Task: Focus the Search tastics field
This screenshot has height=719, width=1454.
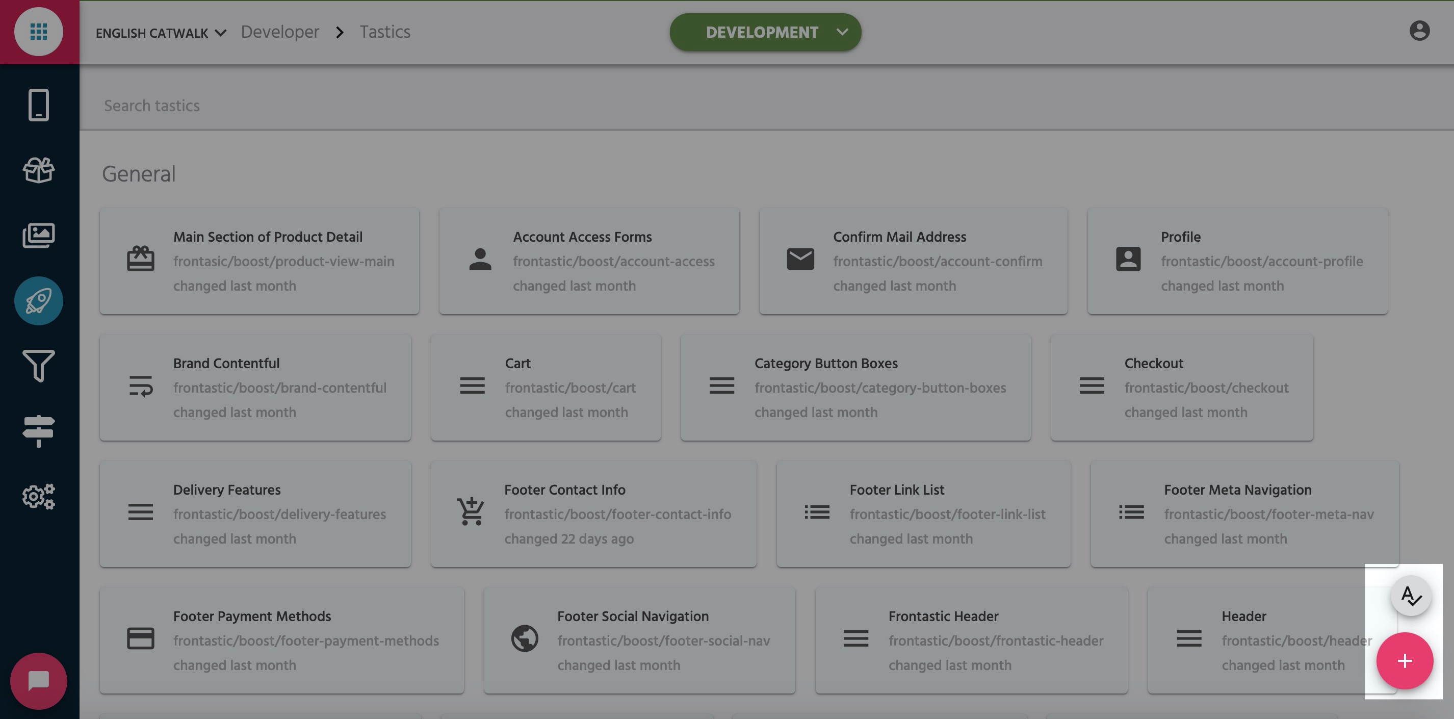Action: (x=767, y=106)
